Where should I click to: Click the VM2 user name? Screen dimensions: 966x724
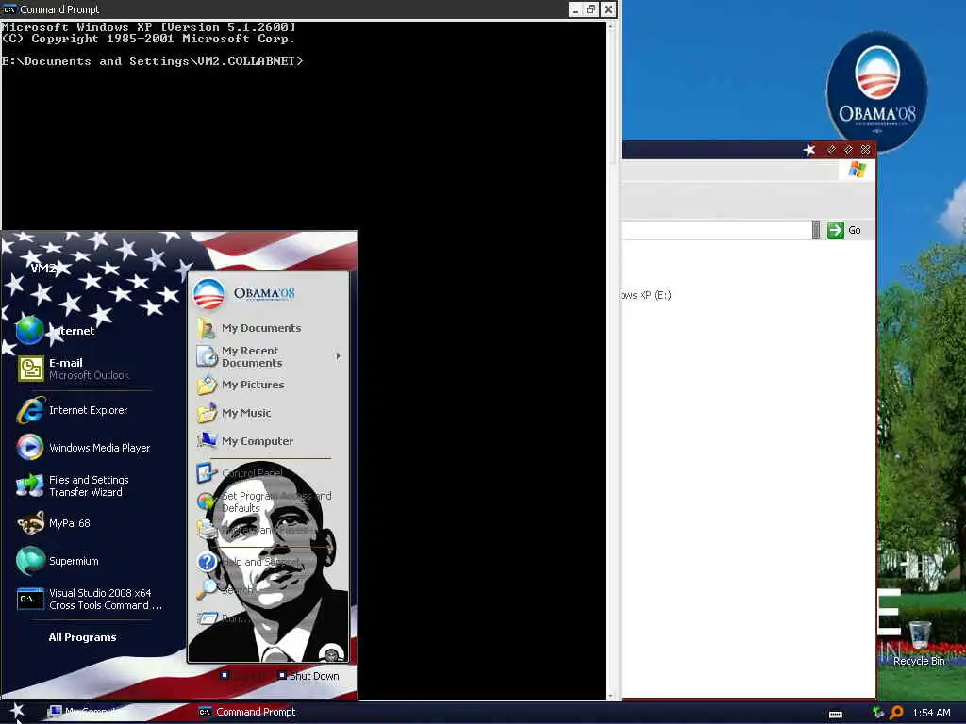click(x=43, y=269)
